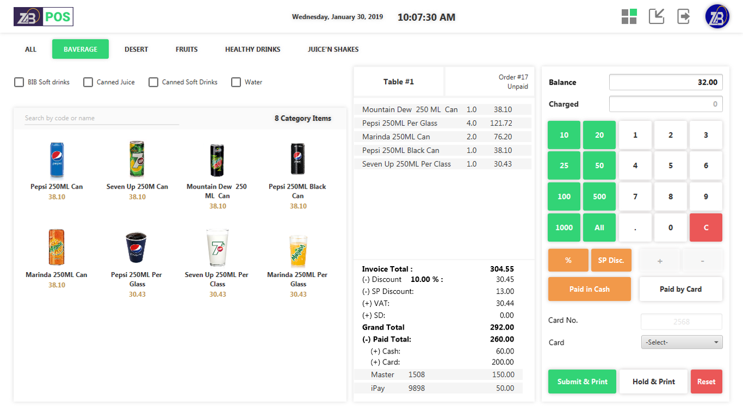
Task: Open the JUICE'N SHAKES category tab
Action: click(333, 49)
